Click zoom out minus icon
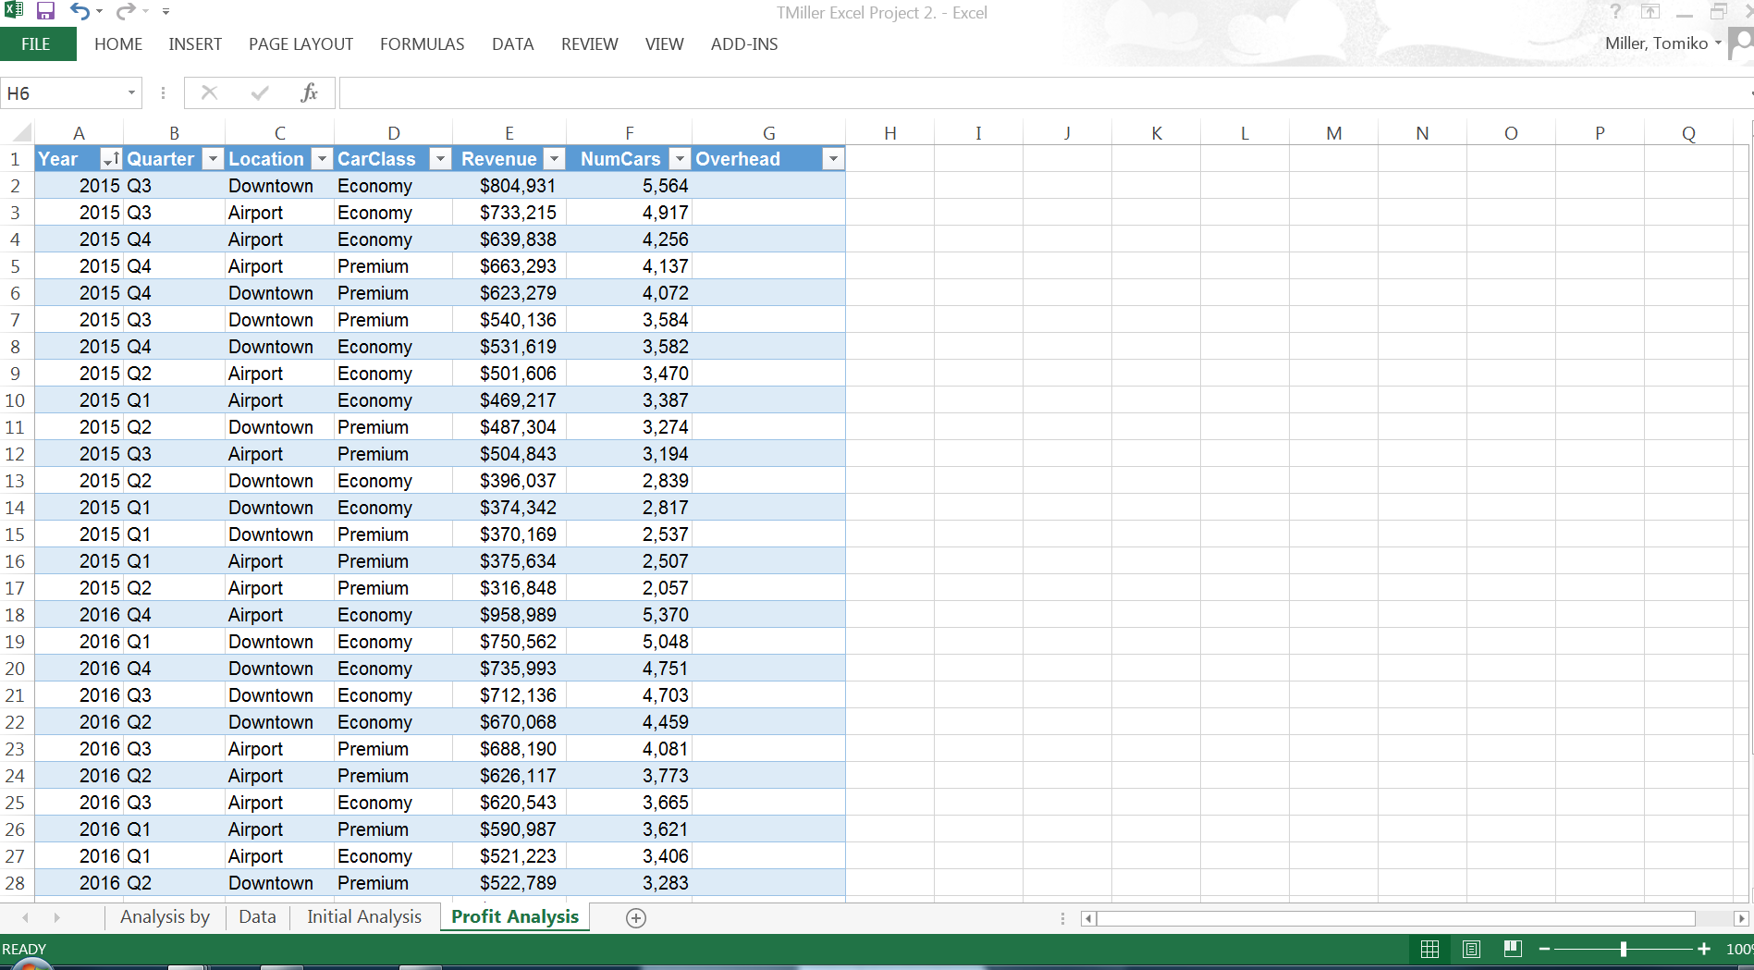Viewport: 1754px width, 970px height. click(x=1544, y=949)
